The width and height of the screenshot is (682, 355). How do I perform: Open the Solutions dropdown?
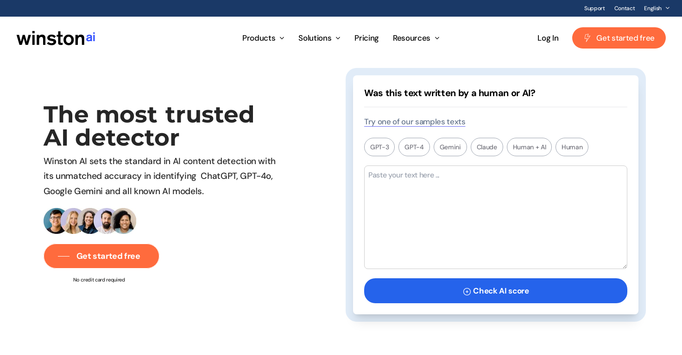click(319, 38)
